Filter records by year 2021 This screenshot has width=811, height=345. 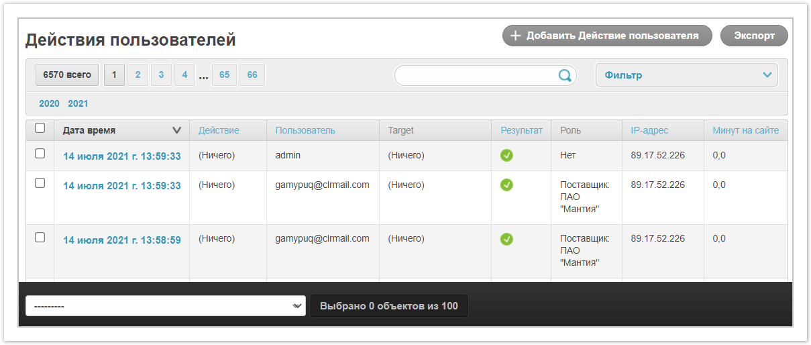coord(78,103)
